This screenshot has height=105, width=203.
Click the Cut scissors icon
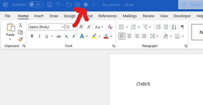tap(20, 25)
